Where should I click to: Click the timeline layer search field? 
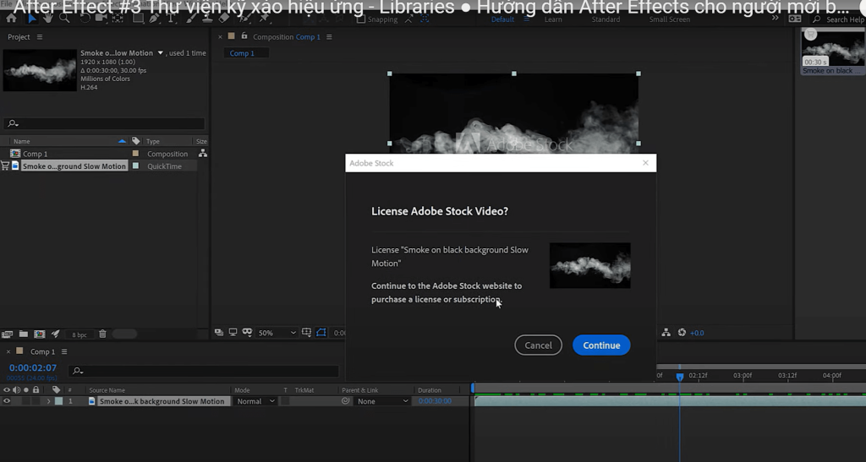tap(203, 371)
